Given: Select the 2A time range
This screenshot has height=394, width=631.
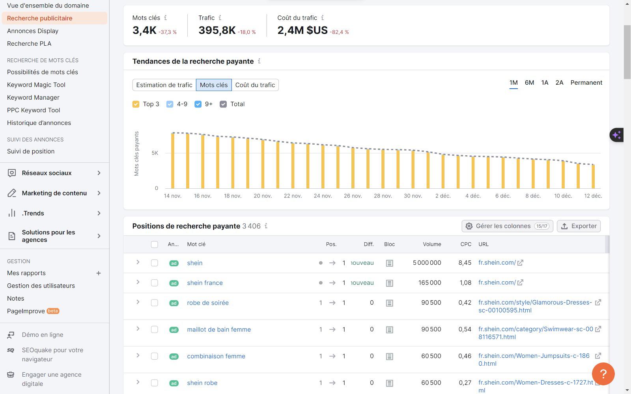Looking at the screenshot, I should 559,83.
